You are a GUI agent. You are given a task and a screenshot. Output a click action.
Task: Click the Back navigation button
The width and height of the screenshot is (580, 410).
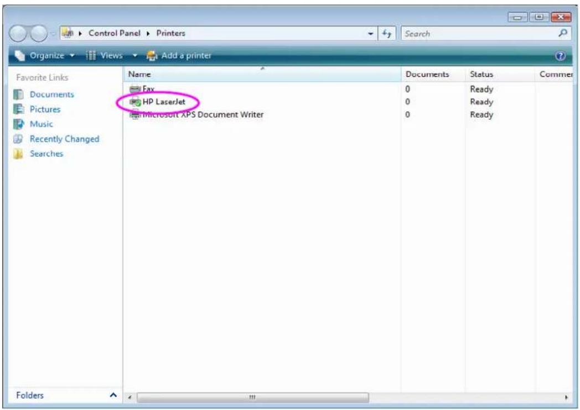pyautogui.click(x=18, y=34)
